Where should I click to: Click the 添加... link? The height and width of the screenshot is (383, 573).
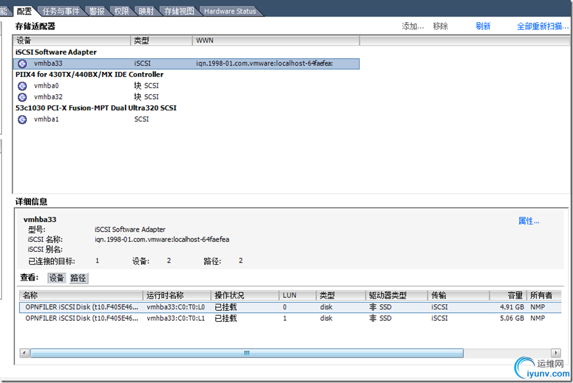413,26
